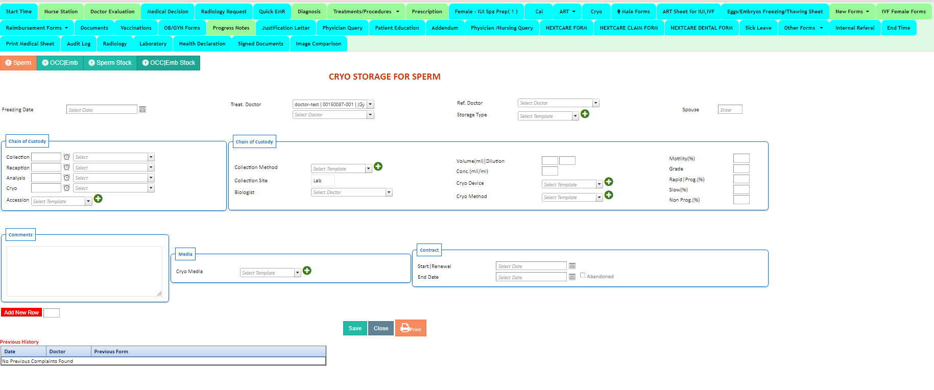The width and height of the screenshot is (934, 390).
Task: Switch to the OCC|Emb tab
Action: click(x=60, y=63)
